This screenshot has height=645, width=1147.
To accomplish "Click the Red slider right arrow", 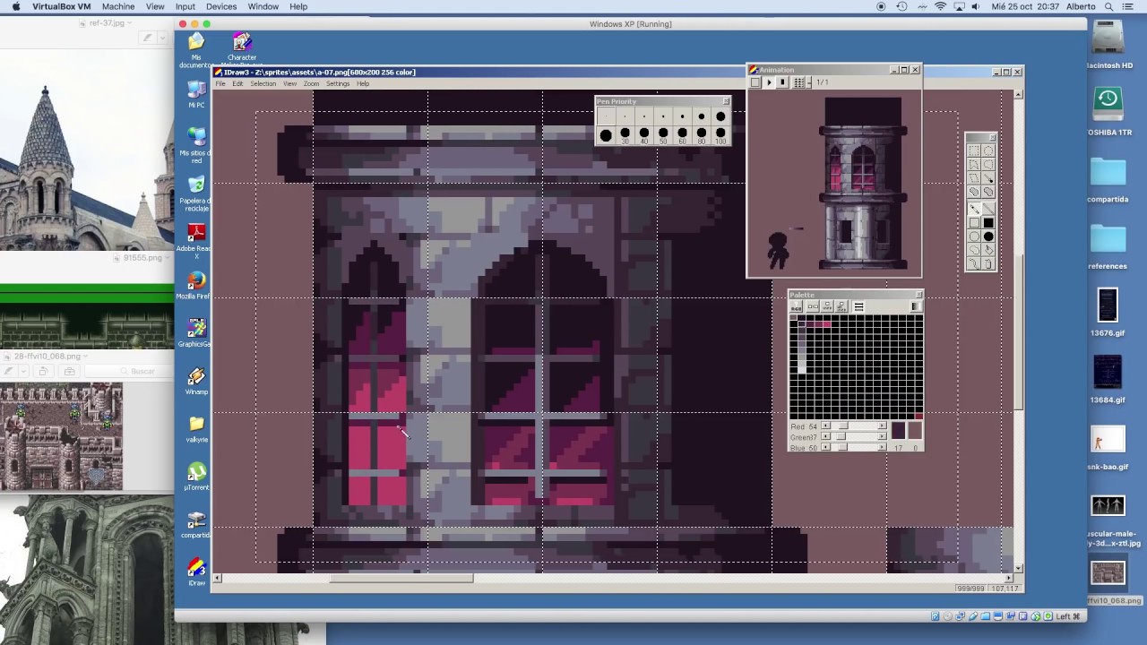I will (882, 426).
